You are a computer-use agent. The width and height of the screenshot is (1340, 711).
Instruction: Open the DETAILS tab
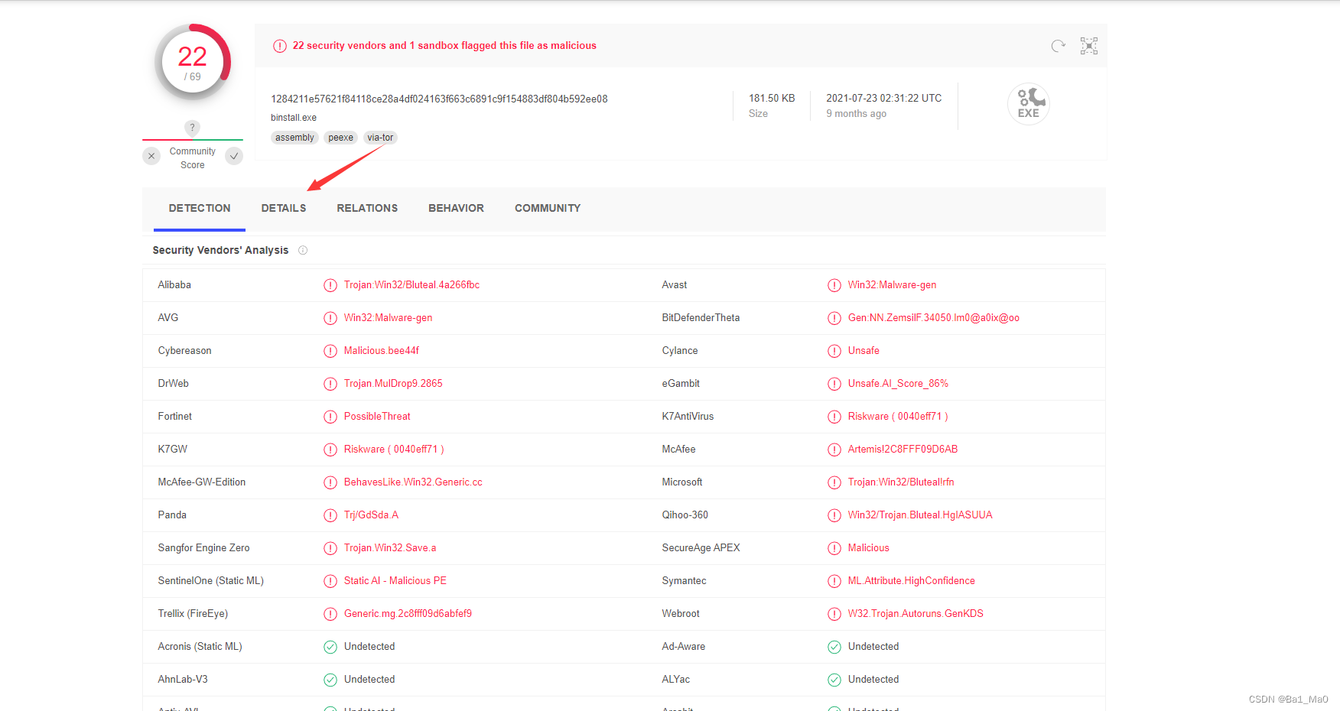point(284,208)
